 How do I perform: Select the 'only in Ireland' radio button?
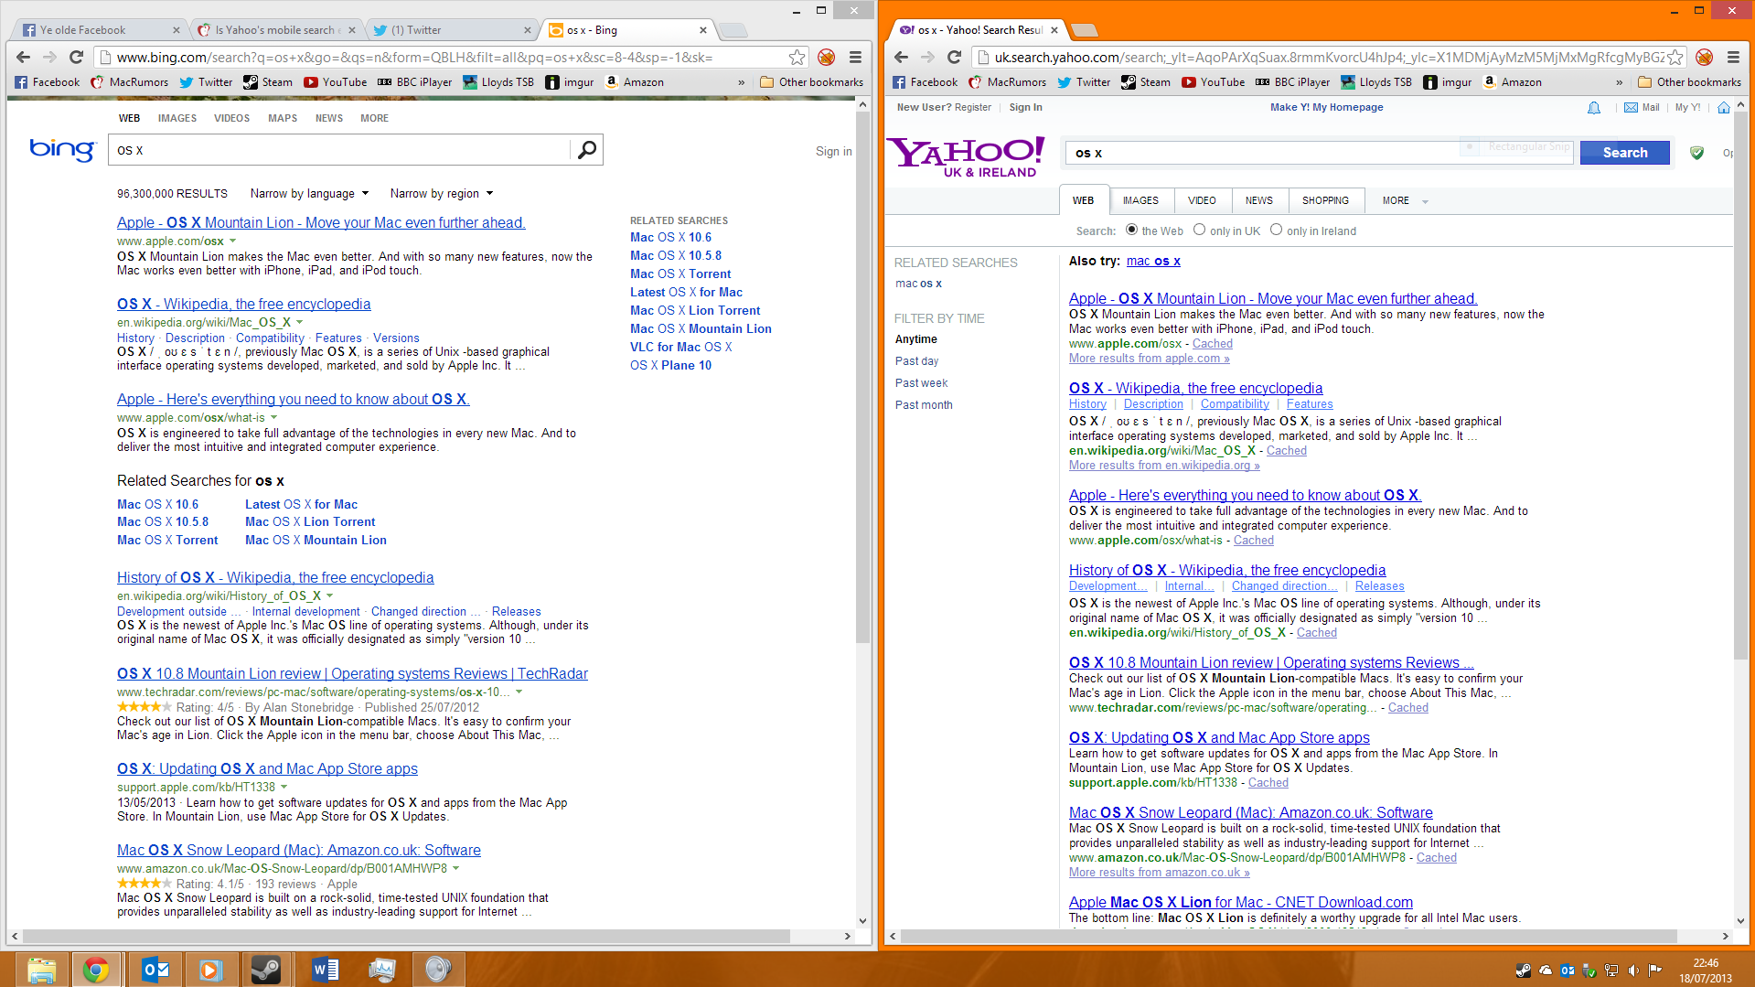(x=1276, y=230)
